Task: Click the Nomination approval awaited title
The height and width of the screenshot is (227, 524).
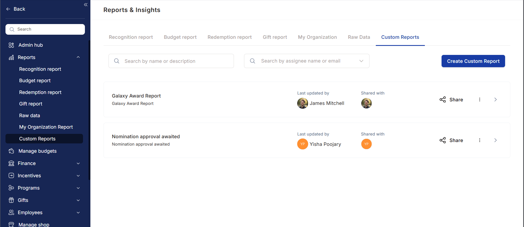Action: coord(146,137)
